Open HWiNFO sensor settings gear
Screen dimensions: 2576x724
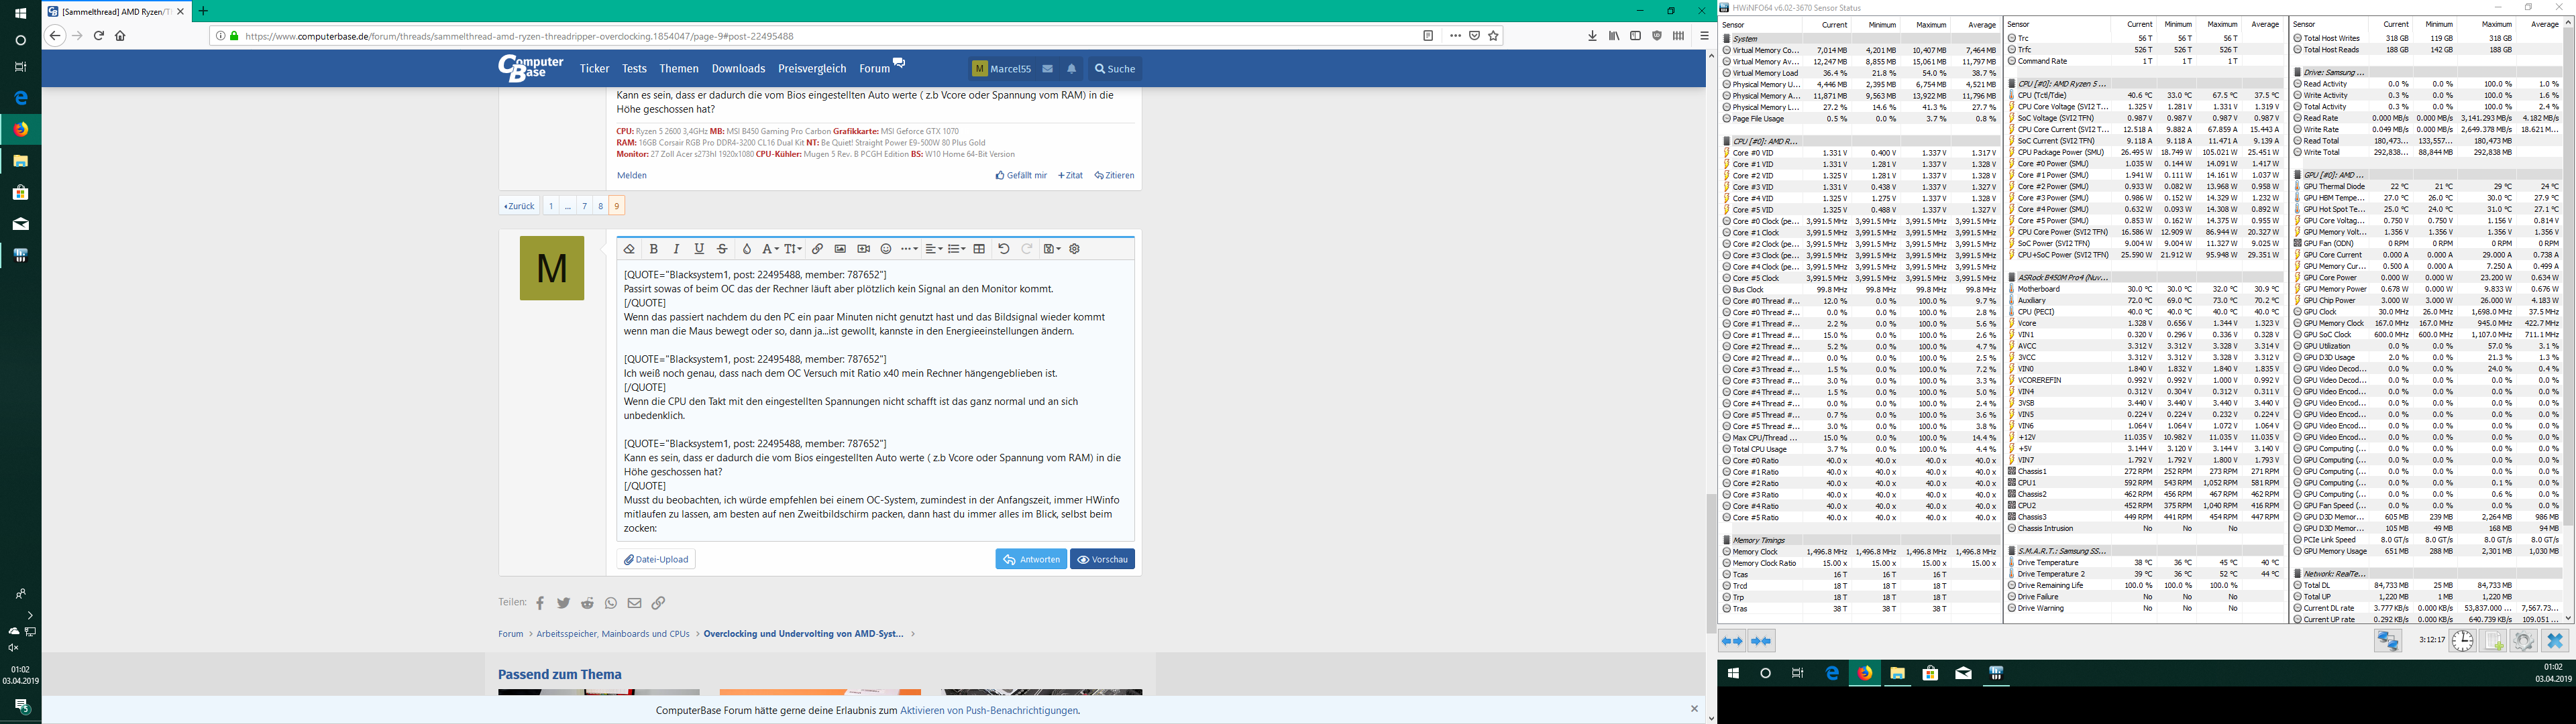(x=2523, y=641)
